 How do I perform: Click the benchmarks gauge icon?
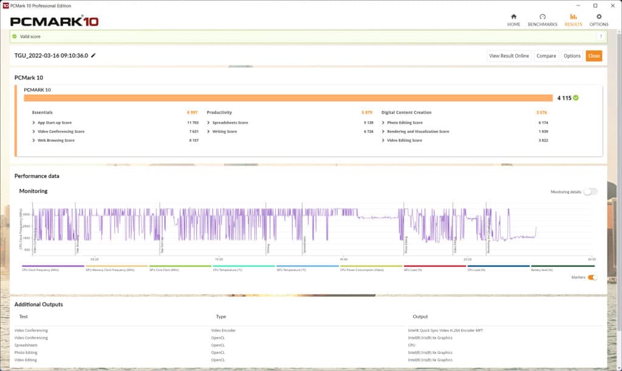pyautogui.click(x=542, y=16)
